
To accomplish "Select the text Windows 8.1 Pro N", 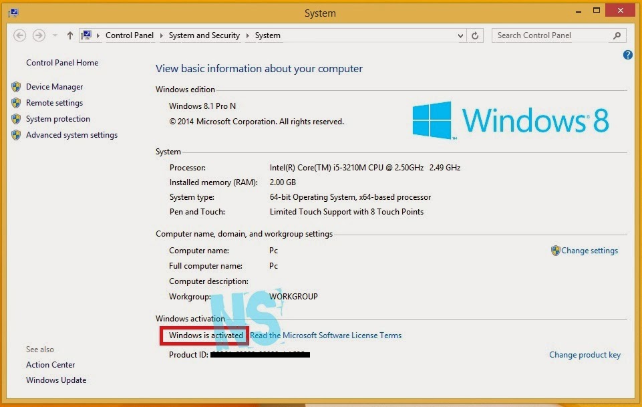I will tap(202, 106).
